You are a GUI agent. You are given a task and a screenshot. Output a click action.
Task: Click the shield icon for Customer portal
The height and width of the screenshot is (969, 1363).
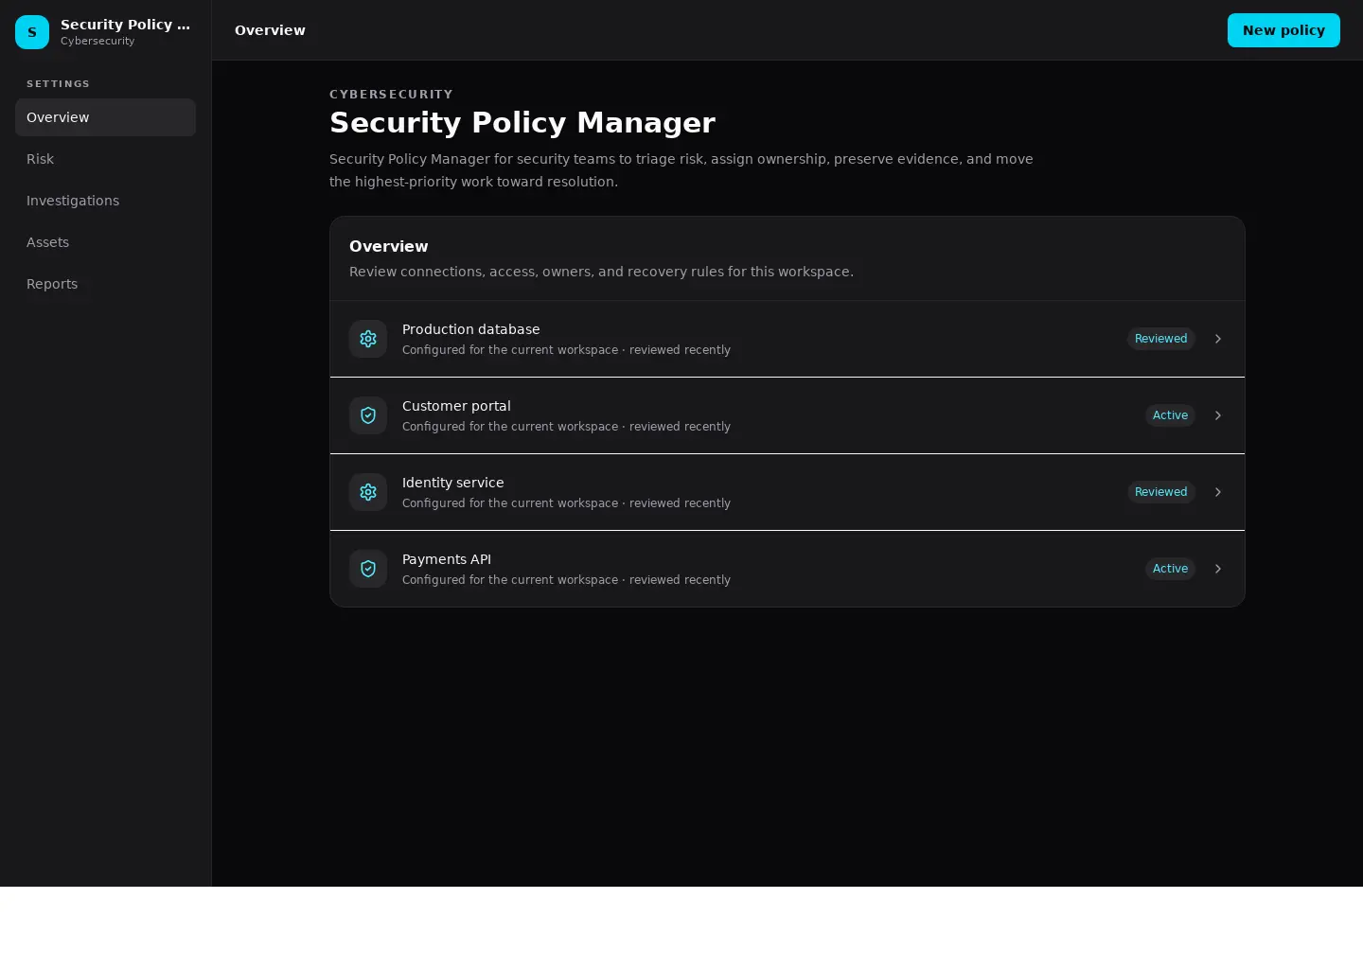point(368,415)
